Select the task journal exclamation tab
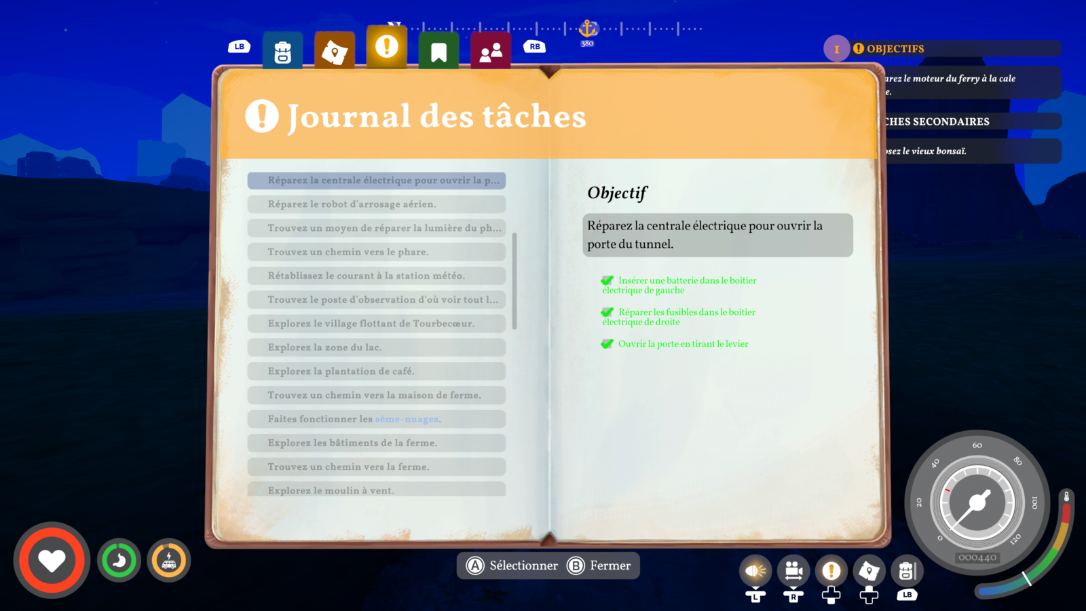1086x611 pixels. coord(387,46)
